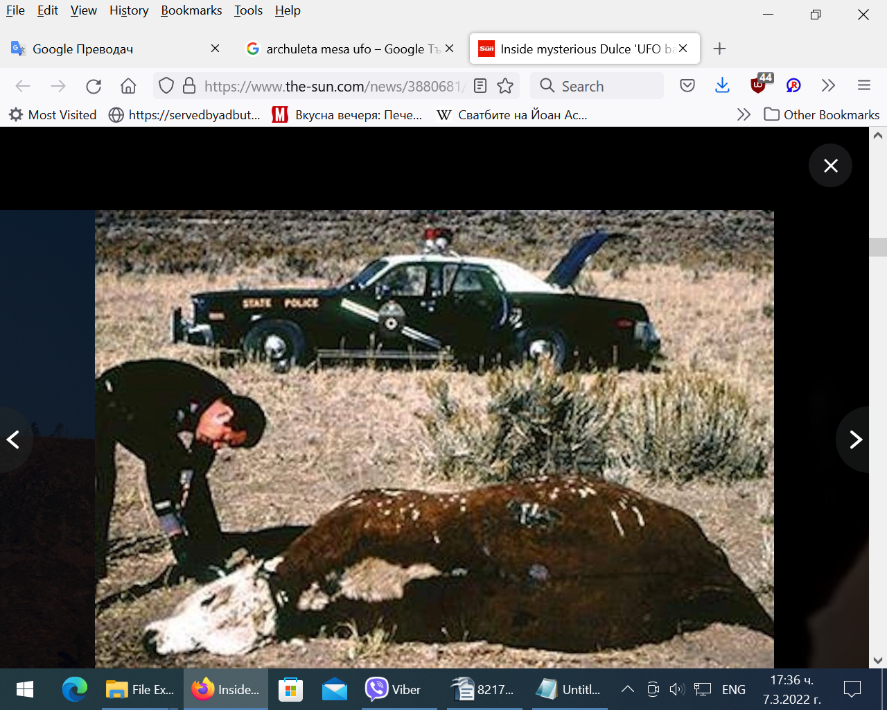Screen dimensions: 887x710
Task: Open Viber from the taskbar
Action: (x=394, y=690)
